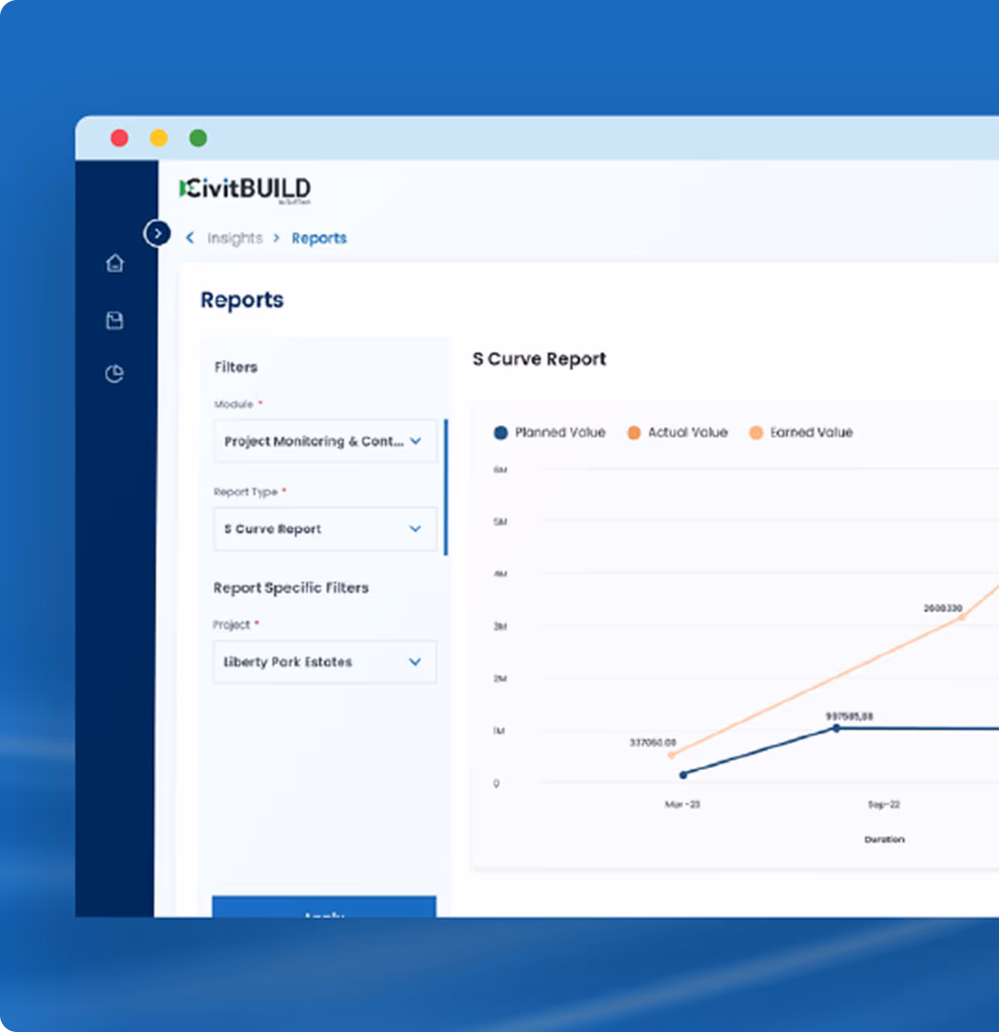Click the 337060.08 data point
999x1032 pixels.
[x=672, y=755]
